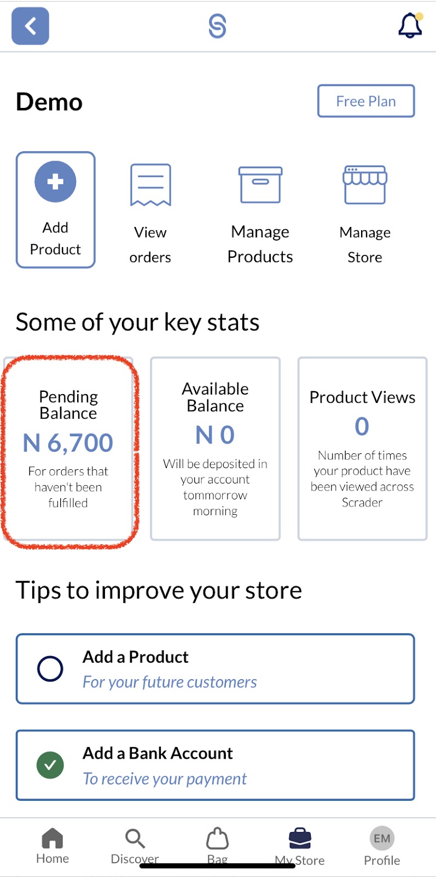This screenshot has height=877, width=436.
Task: Open 'For your future customers' tip
Action: tap(170, 682)
